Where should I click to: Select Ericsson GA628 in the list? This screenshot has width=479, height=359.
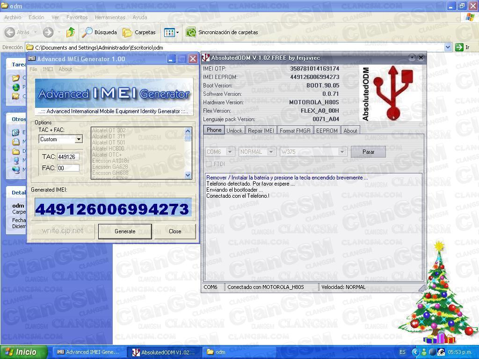[110, 167]
